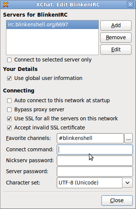The width and height of the screenshot is (136, 209).
Task: Click into the Connect command field
Action: click(95, 149)
